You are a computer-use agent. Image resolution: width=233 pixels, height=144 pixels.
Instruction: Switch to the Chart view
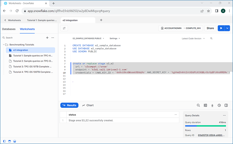click(x=88, y=105)
